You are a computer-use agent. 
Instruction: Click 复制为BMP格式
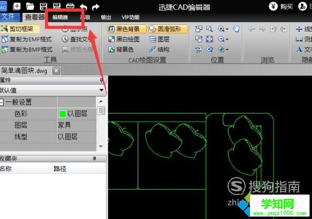27,49
